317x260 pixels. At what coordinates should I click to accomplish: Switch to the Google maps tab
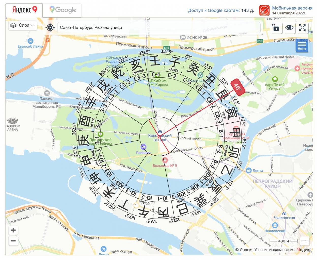[x=63, y=10]
